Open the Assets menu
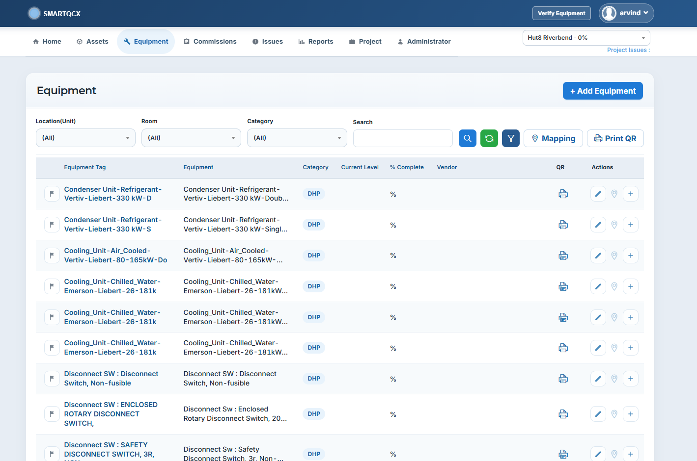Screen dimensions: 697x461 click(92, 42)
